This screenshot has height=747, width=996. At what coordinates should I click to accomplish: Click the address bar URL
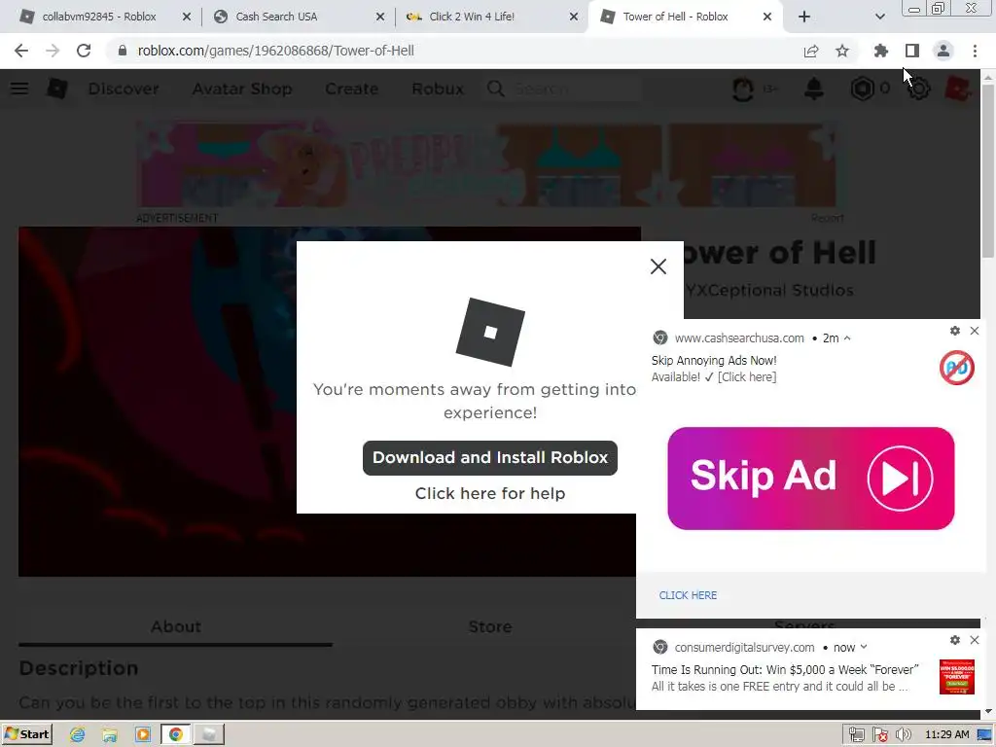(275, 51)
